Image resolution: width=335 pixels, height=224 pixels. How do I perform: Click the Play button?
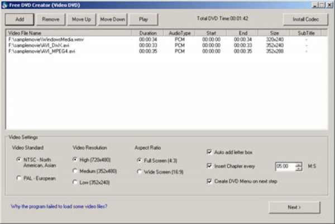tap(143, 20)
